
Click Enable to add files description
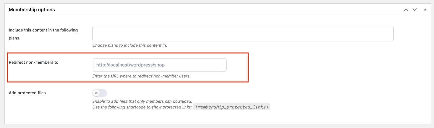click(142, 101)
